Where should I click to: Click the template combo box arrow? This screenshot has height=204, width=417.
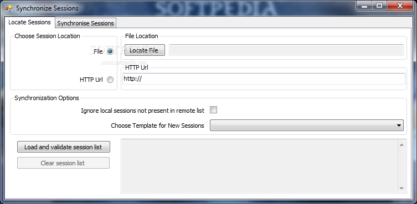coord(399,125)
